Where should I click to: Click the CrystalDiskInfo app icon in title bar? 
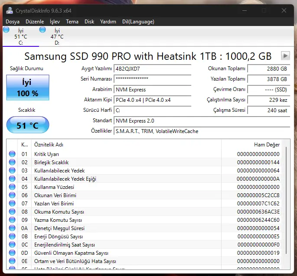point(9,10)
